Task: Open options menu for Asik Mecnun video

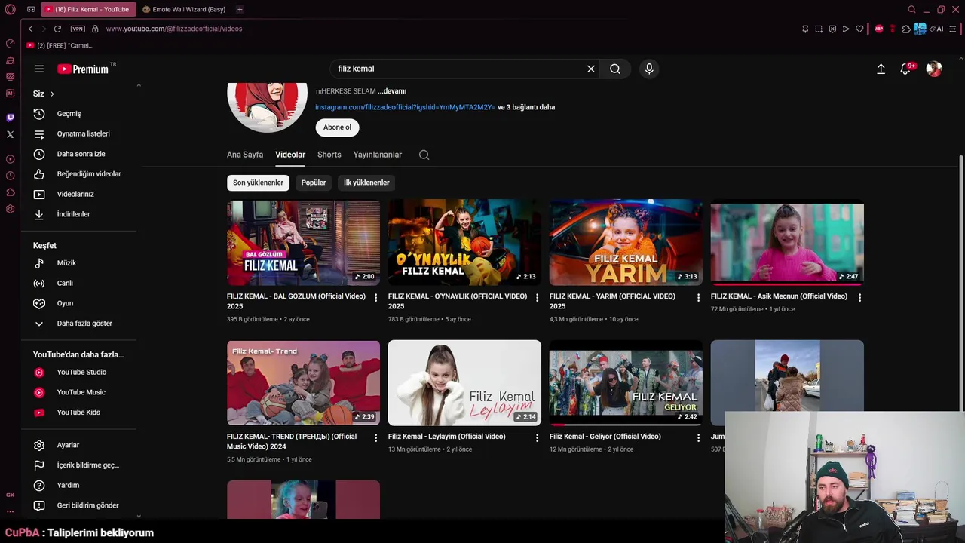Action: click(x=859, y=298)
